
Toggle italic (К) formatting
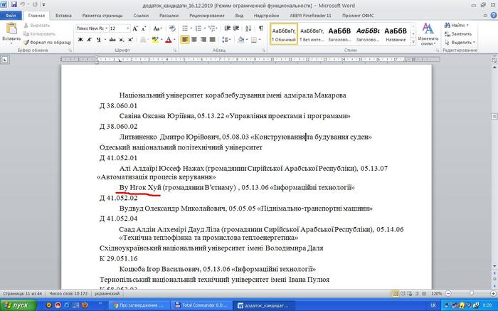tap(89, 40)
